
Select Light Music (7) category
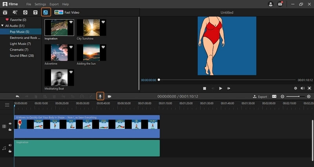click(20, 44)
